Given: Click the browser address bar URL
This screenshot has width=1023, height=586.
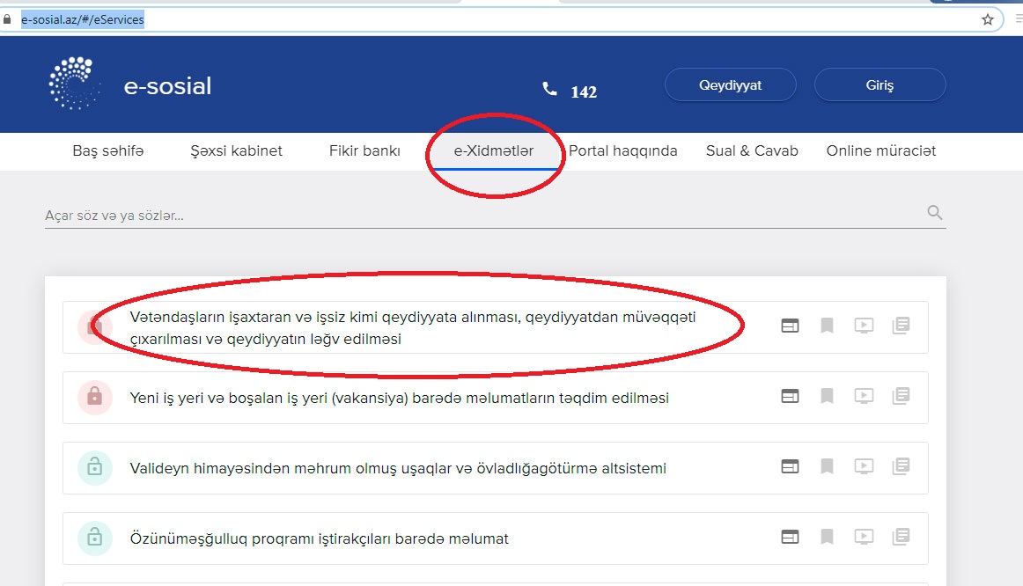Looking at the screenshot, I should click(83, 19).
